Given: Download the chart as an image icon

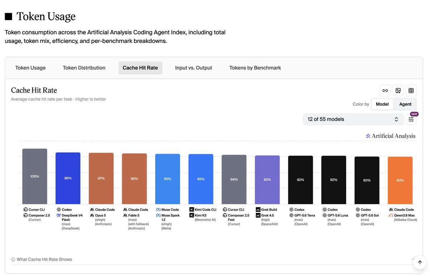Looking at the screenshot, I should pyautogui.click(x=398, y=91).
